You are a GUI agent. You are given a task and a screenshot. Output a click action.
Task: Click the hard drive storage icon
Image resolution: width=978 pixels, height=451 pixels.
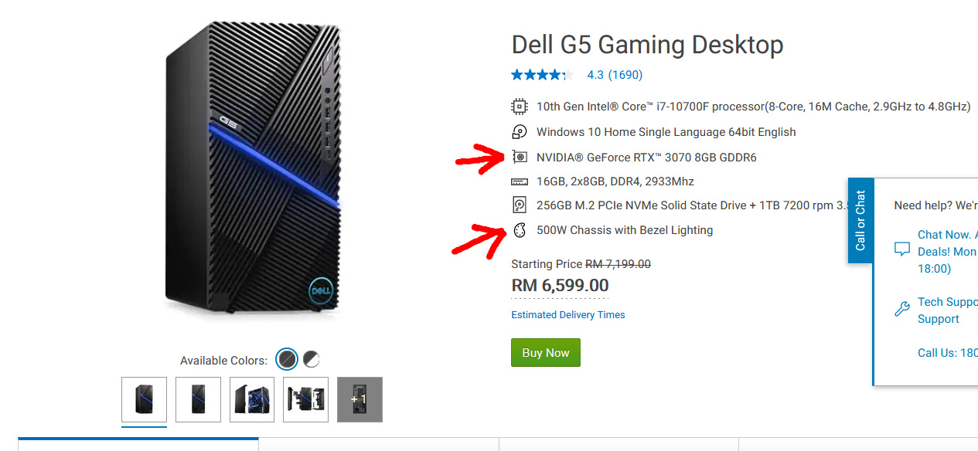click(520, 205)
